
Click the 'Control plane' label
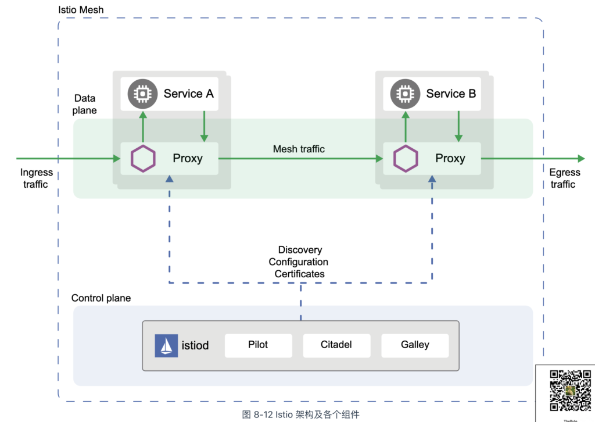pyautogui.click(x=101, y=298)
